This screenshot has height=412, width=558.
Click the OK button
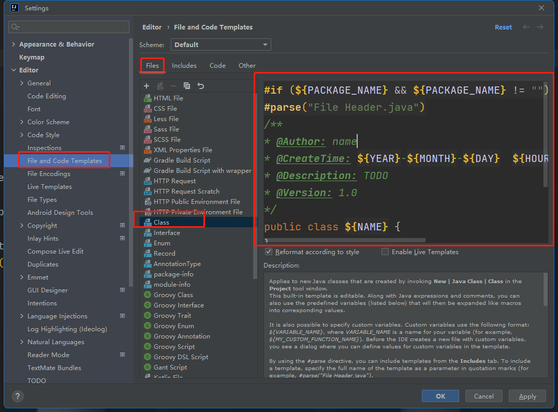(x=440, y=396)
